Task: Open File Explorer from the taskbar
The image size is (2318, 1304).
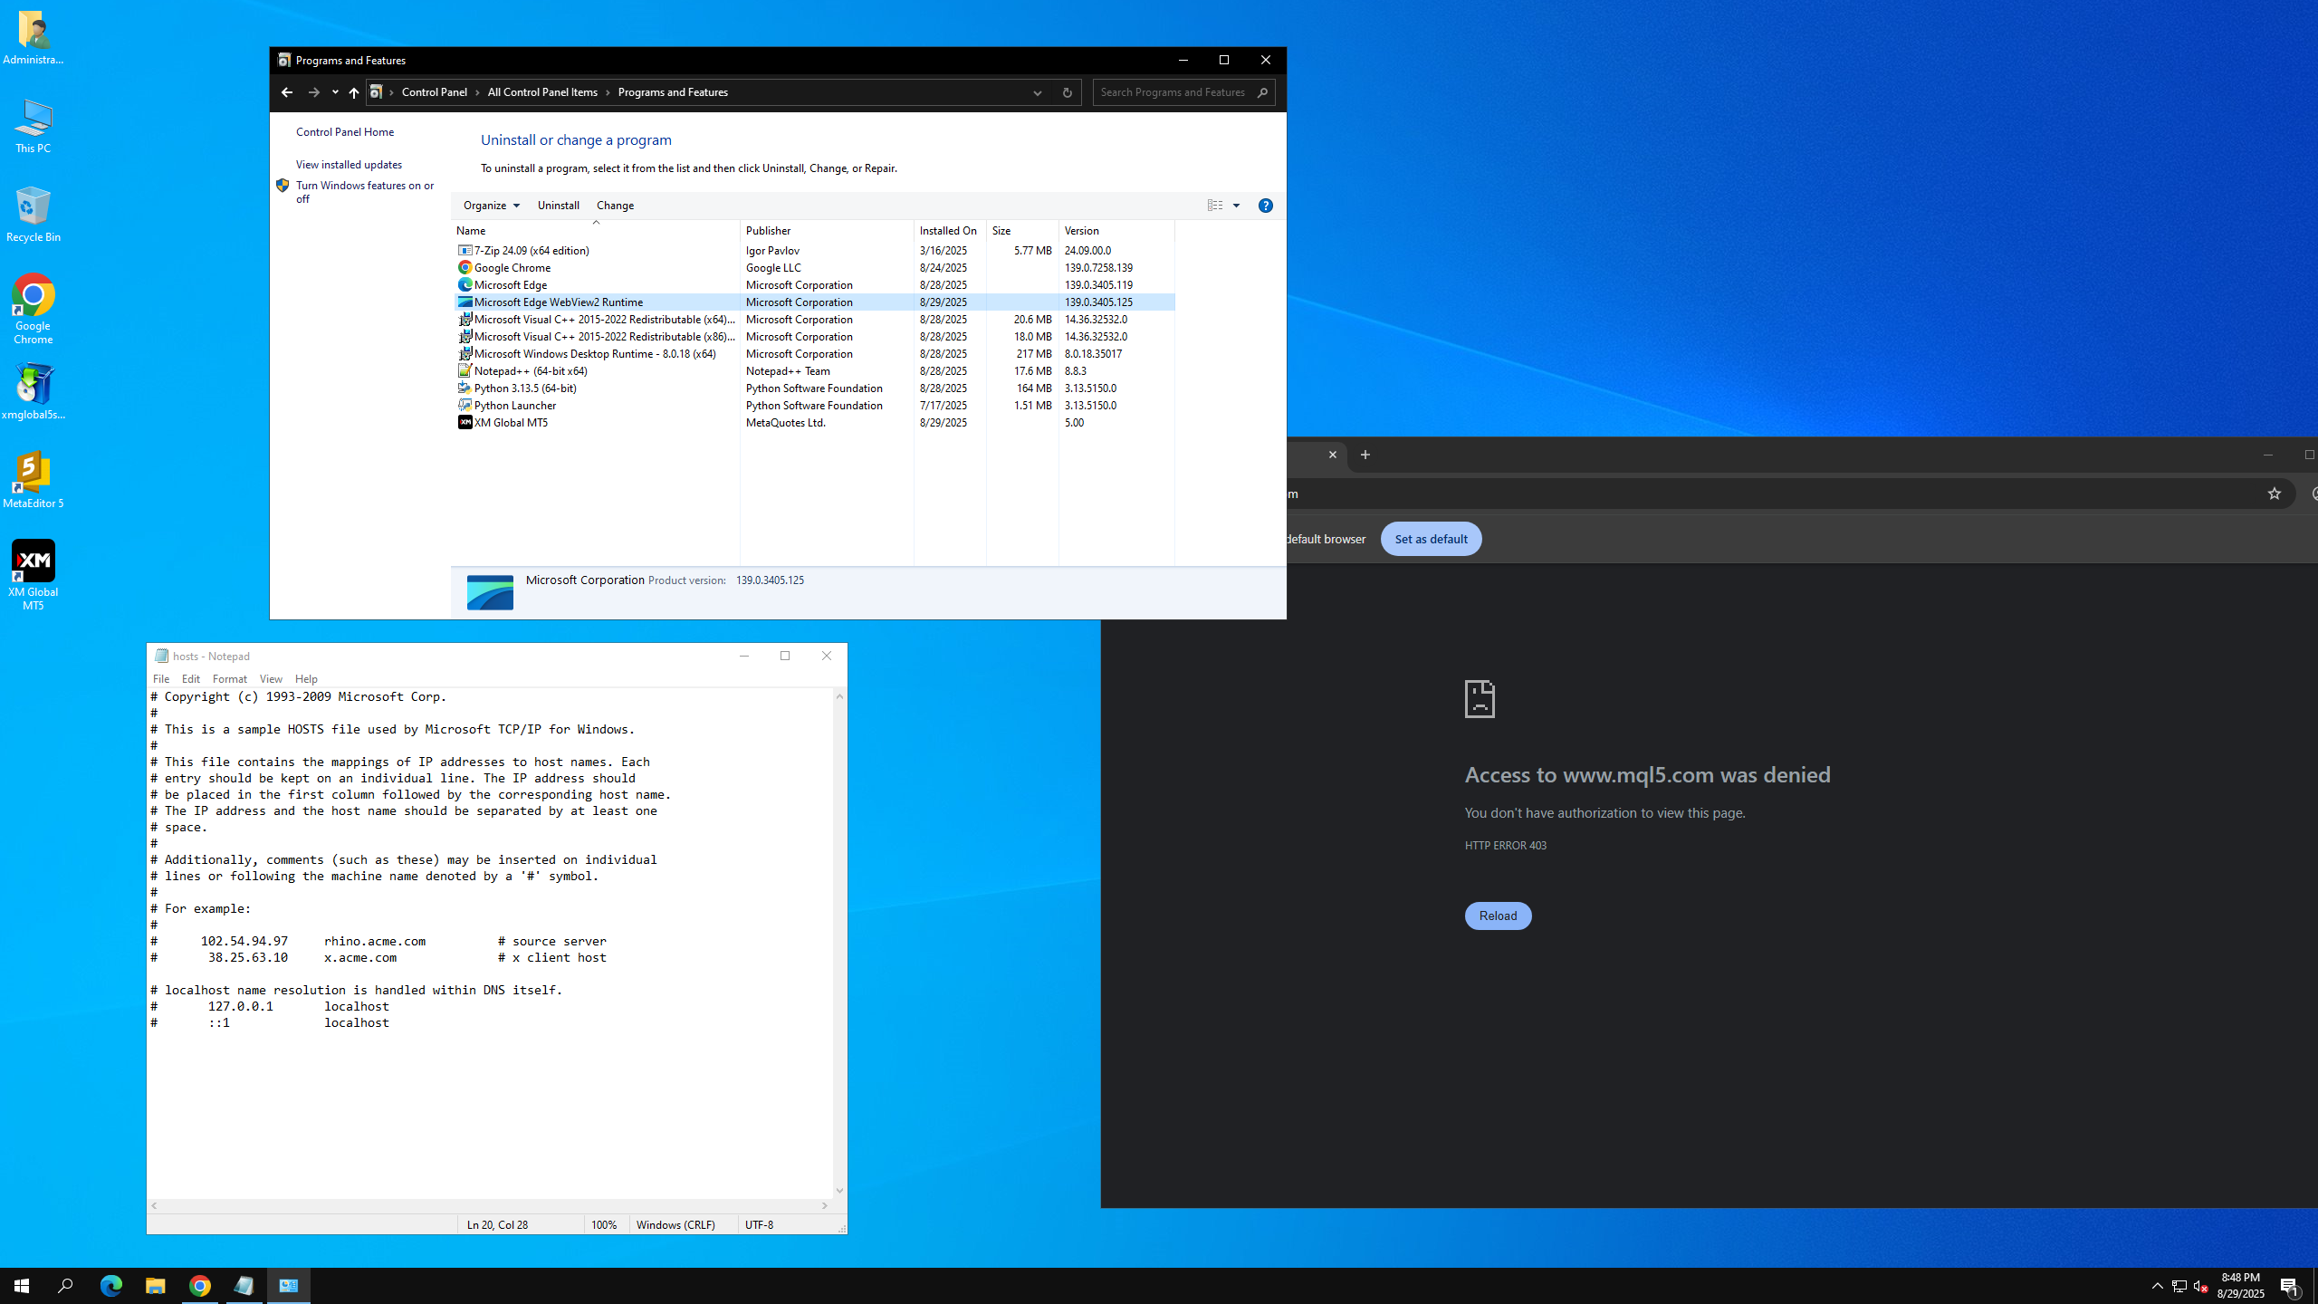Action: pos(155,1285)
